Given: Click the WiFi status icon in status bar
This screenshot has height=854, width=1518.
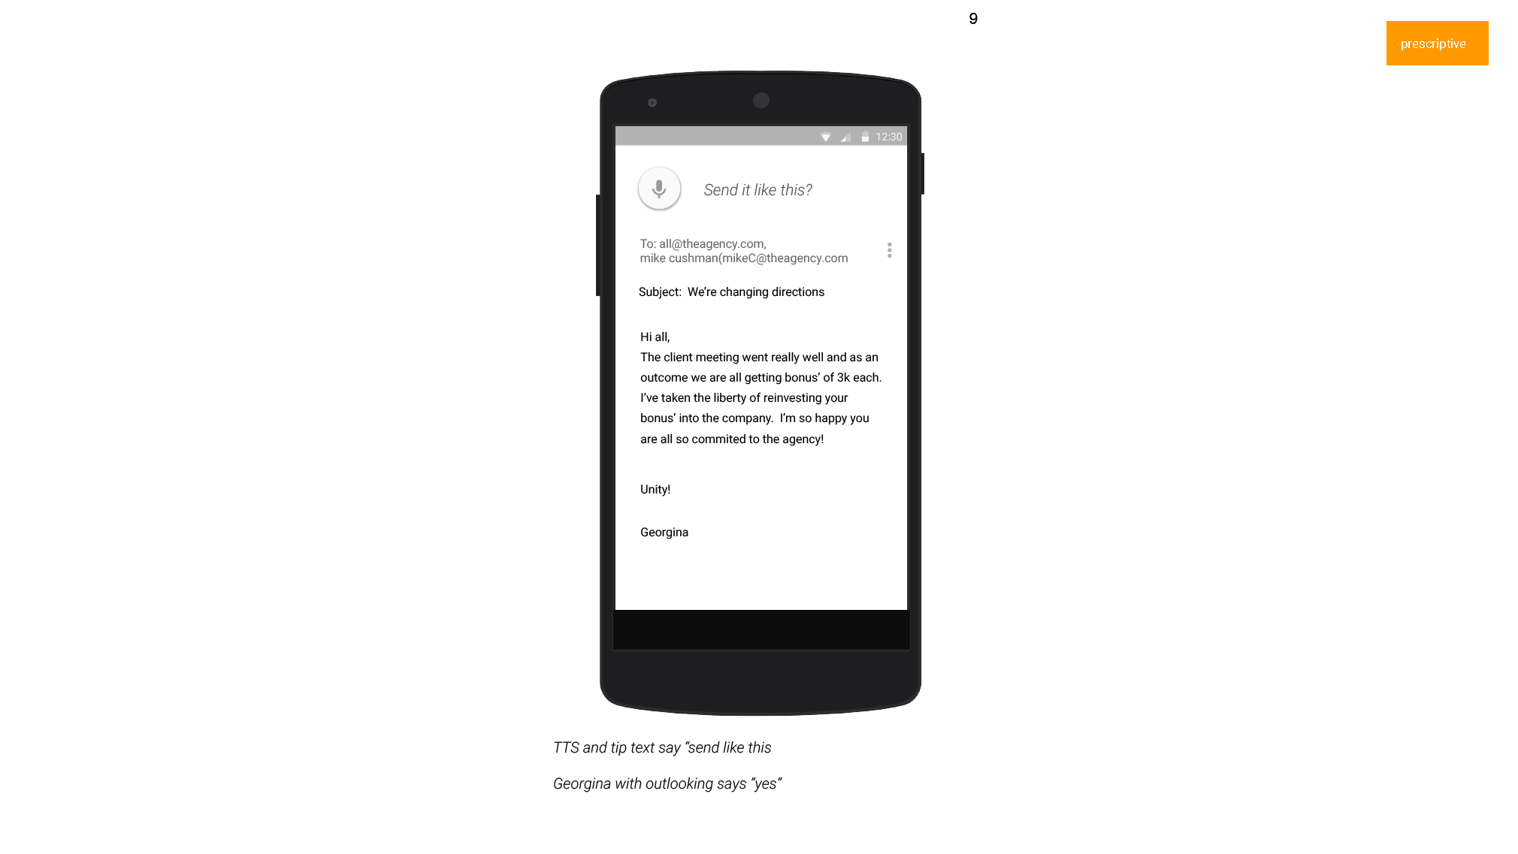Looking at the screenshot, I should [x=826, y=137].
